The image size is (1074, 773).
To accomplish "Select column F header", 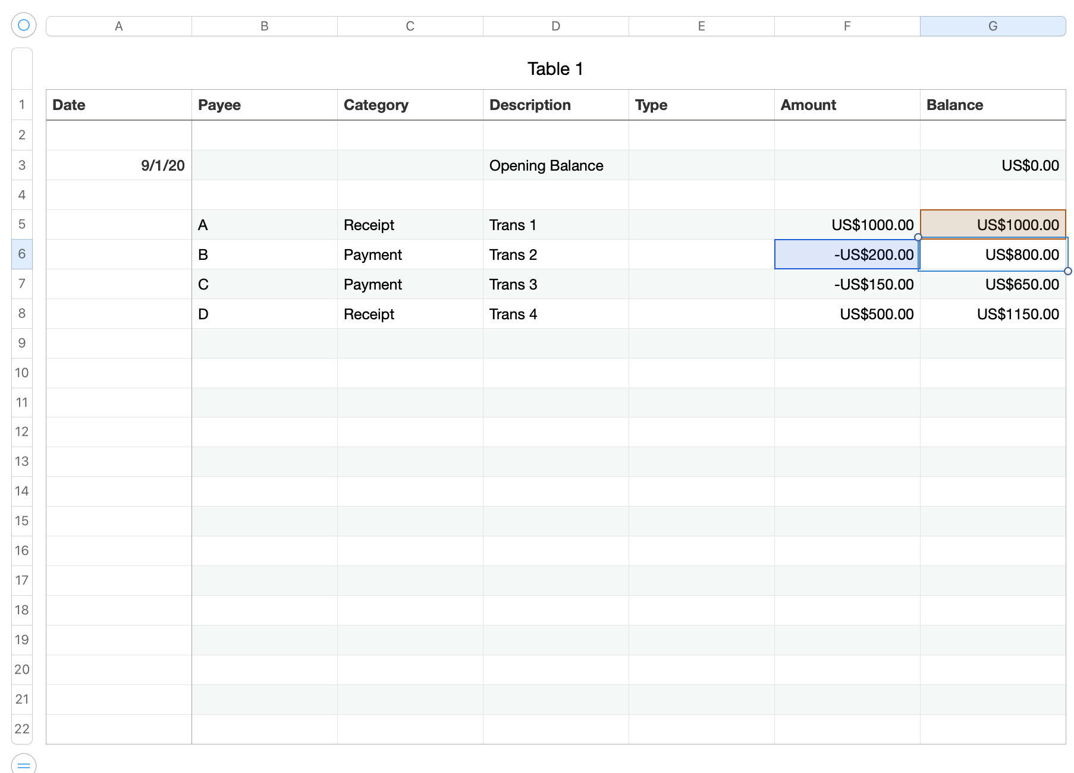I will 847,26.
